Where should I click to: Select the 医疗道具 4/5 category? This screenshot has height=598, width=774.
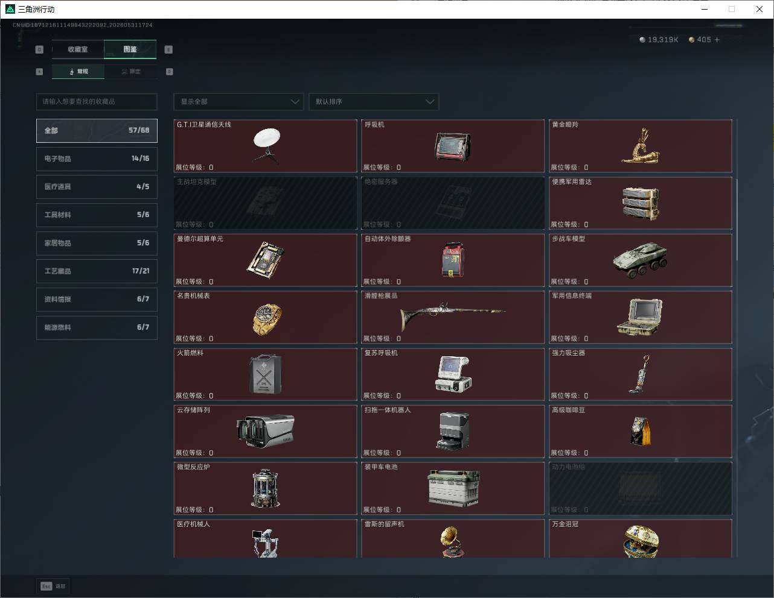97,187
